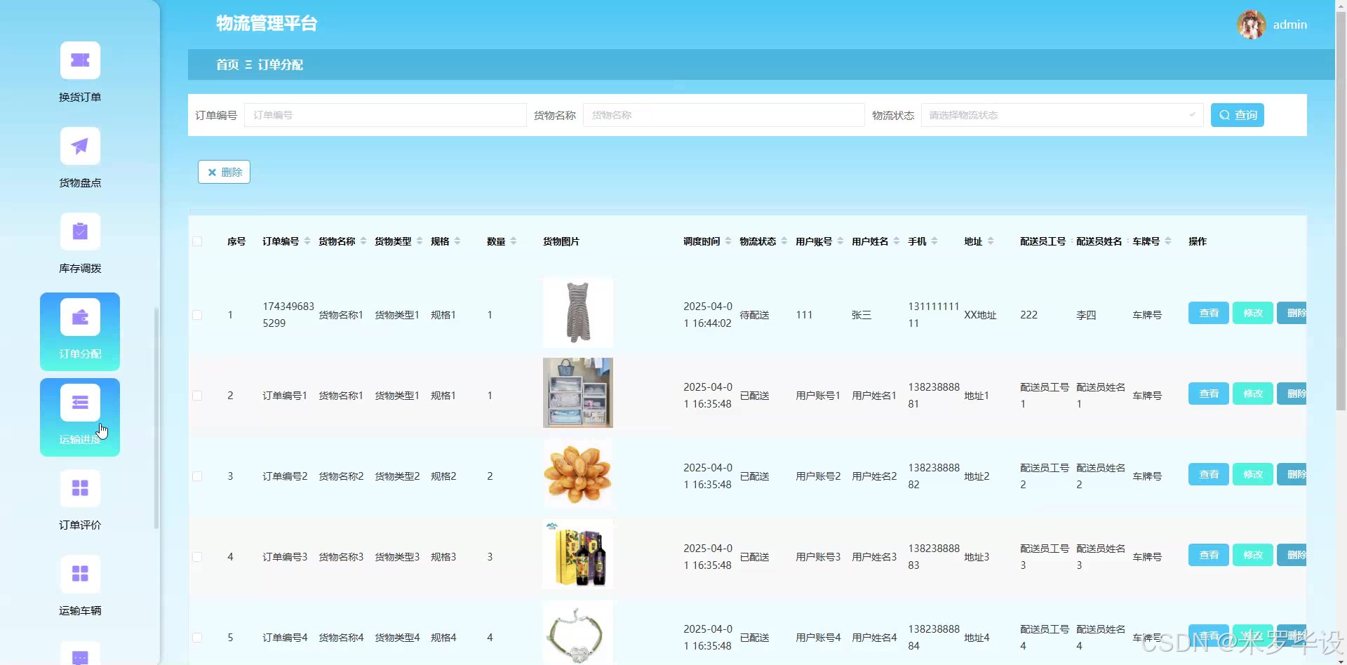The width and height of the screenshot is (1347, 665).
Task: Sort by 车牌号 column arrows
Action: click(1168, 241)
